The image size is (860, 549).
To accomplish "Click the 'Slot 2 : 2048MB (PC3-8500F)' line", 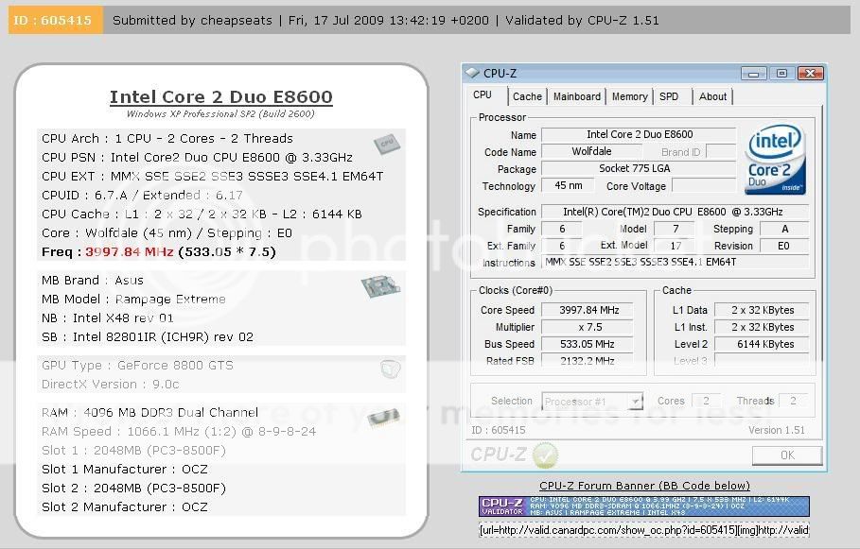I will coord(133,489).
